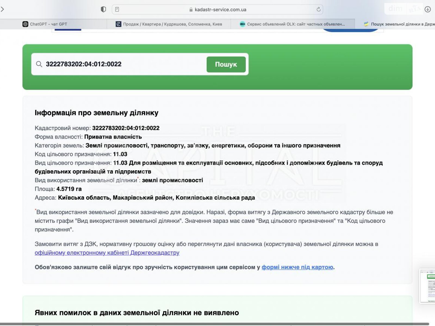
Task: Open the screenshot preview thumbnail
Action: pos(427,286)
